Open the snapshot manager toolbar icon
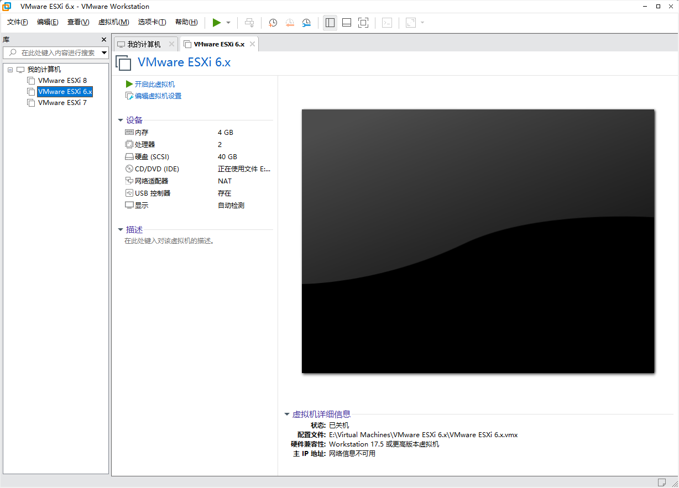This screenshot has height=488, width=679. click(307, 23)
